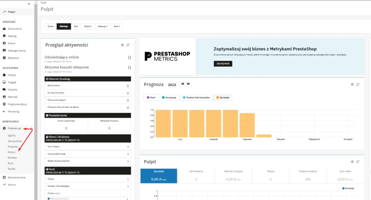Open settings gear in Przegląd aktywności panel

pos(122,45)
